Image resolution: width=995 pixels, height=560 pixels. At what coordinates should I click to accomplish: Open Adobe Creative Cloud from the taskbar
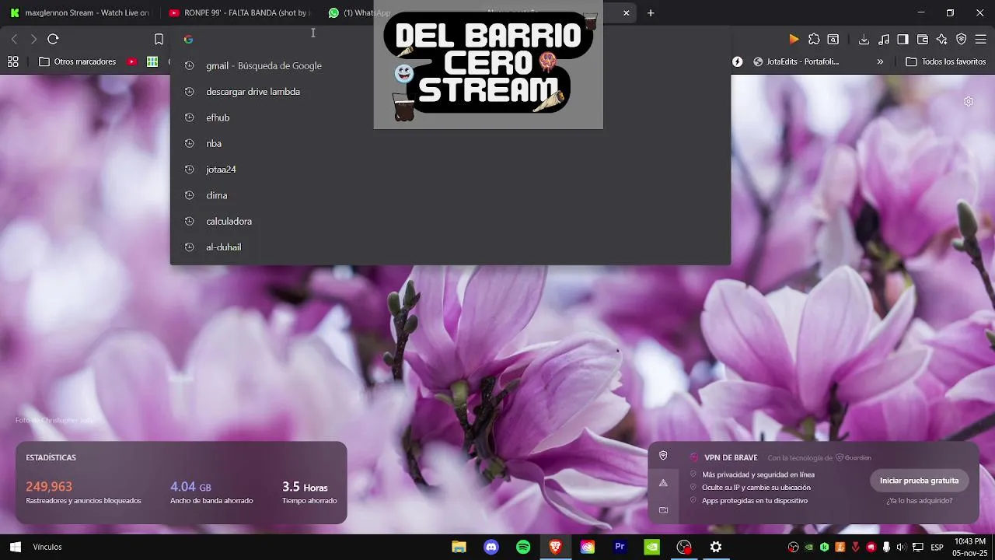click(588, 547)
